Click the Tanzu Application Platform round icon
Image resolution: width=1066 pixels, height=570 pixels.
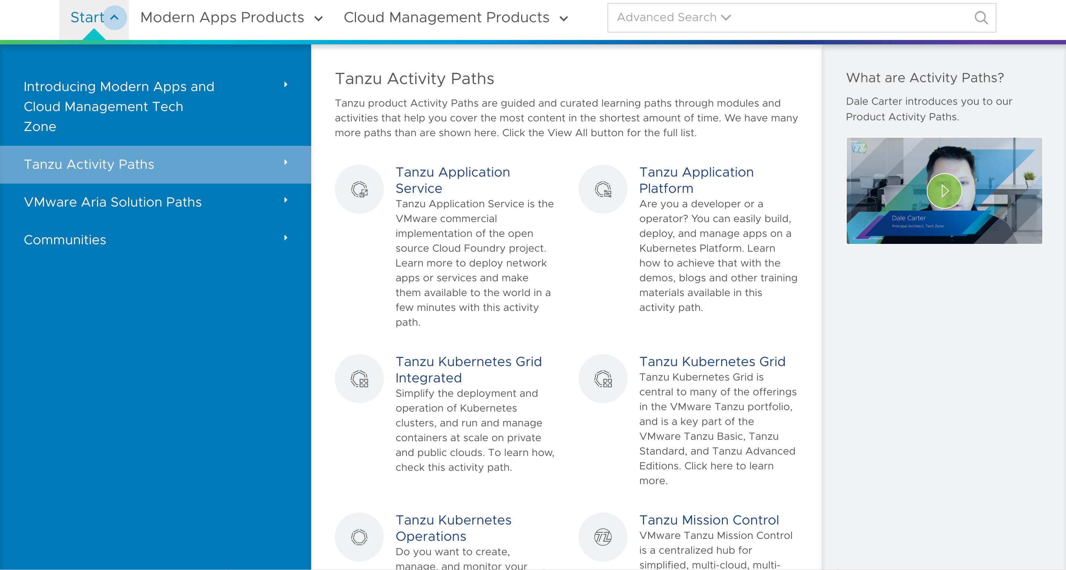[603, 189]
